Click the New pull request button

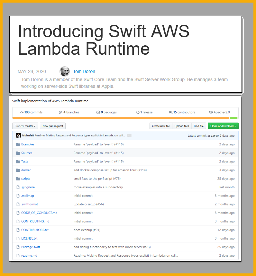53,126
